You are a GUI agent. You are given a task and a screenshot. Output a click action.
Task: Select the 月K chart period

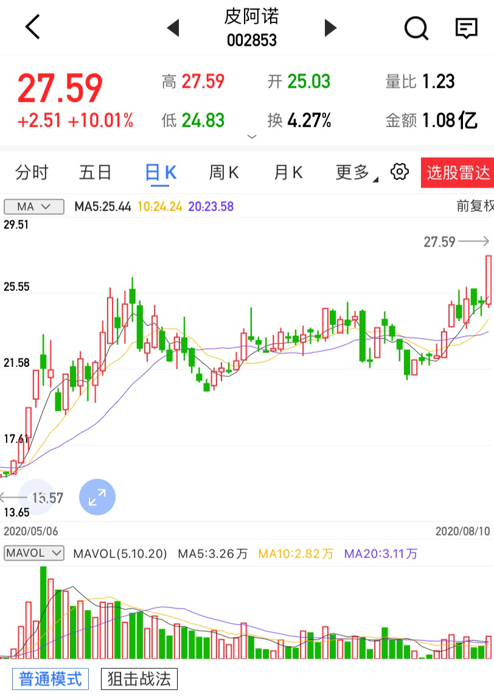288,173
